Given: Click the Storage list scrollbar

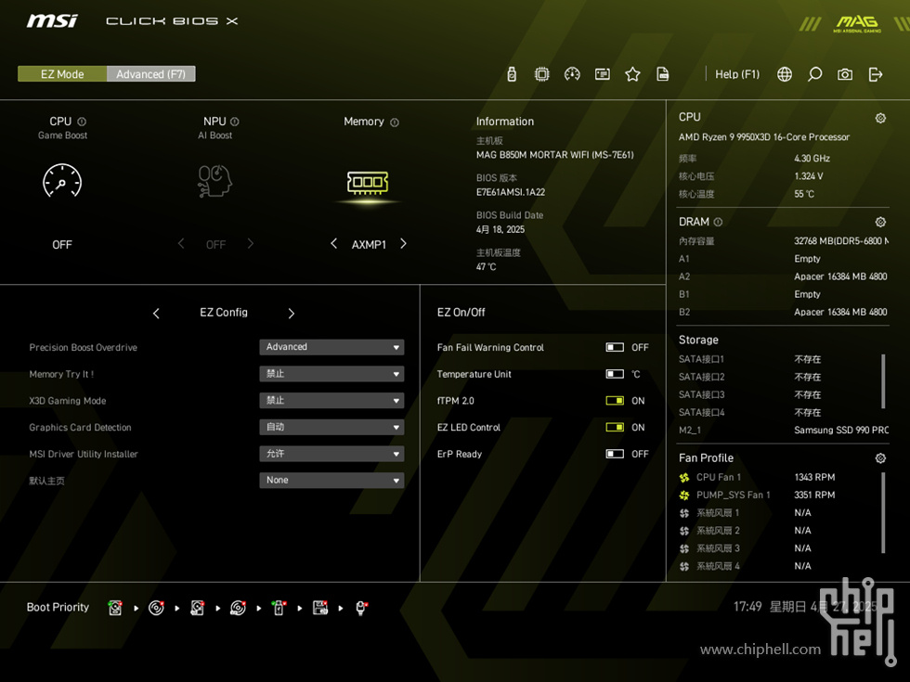Looking at the screenshot, I should [883, 381].
